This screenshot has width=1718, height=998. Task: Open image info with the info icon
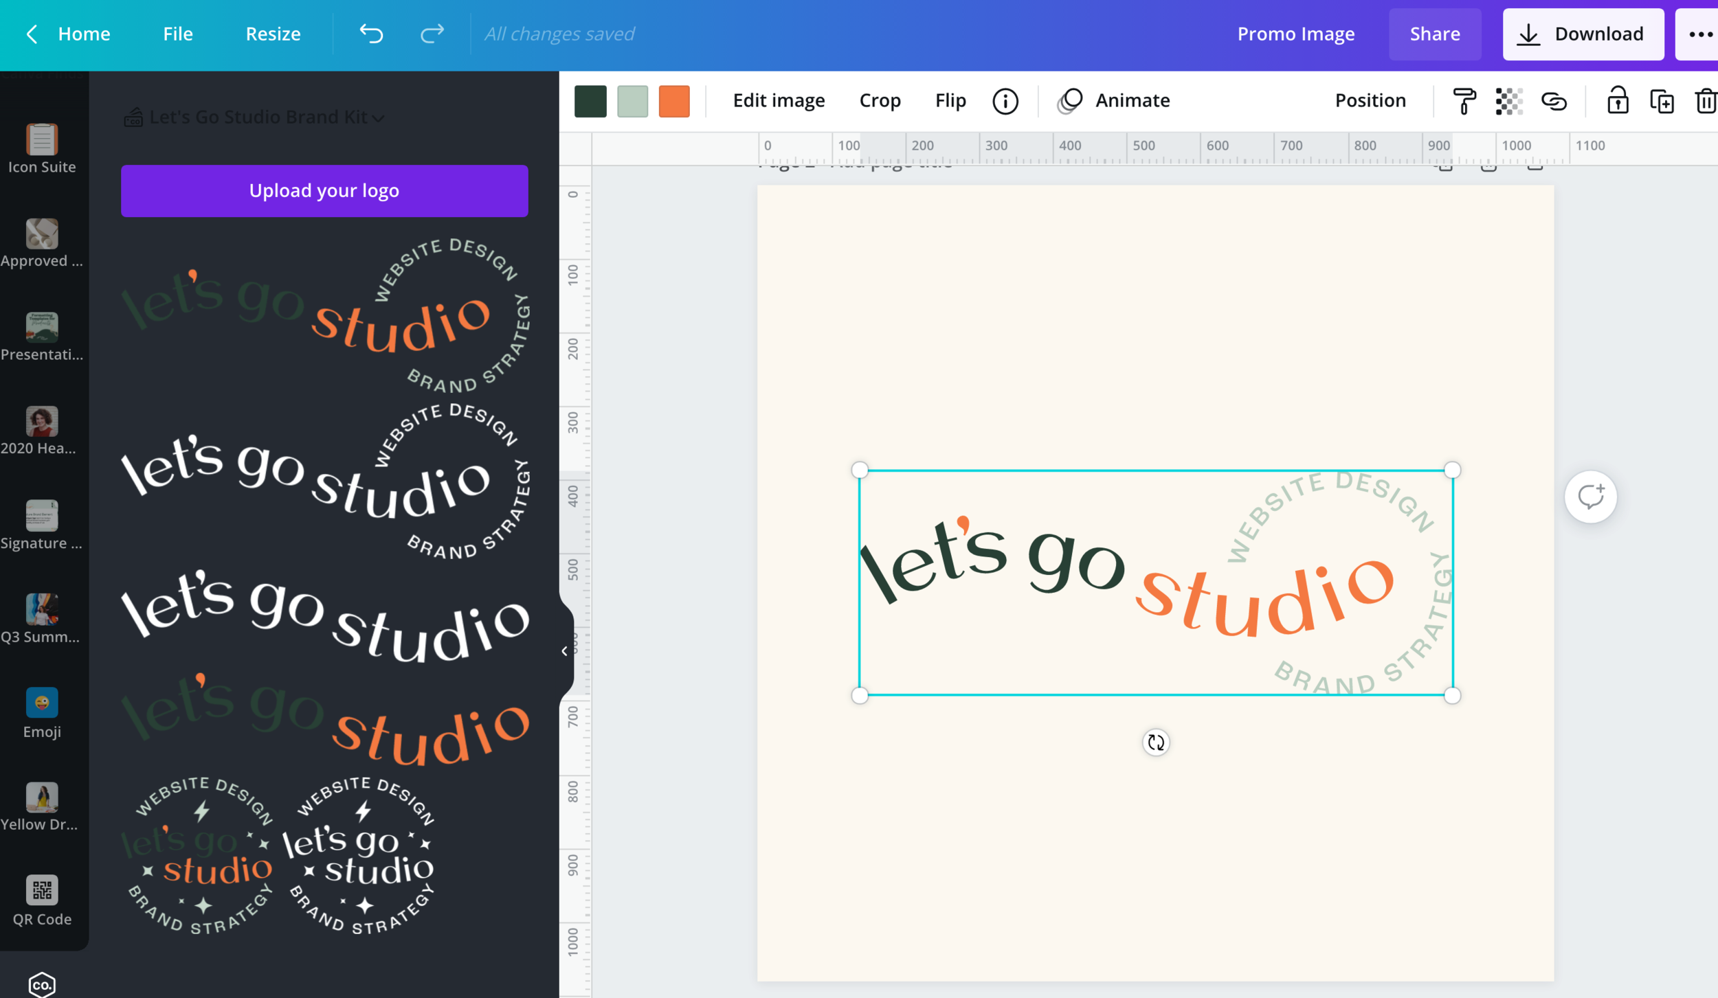[x=1005, y=101]
